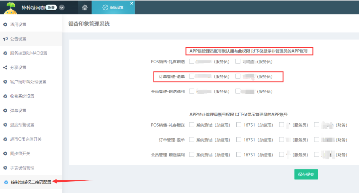Check 16751(总经理) in admin 订单管理-退单 row
The image size is (359, 193).
(x=239, y=140)
